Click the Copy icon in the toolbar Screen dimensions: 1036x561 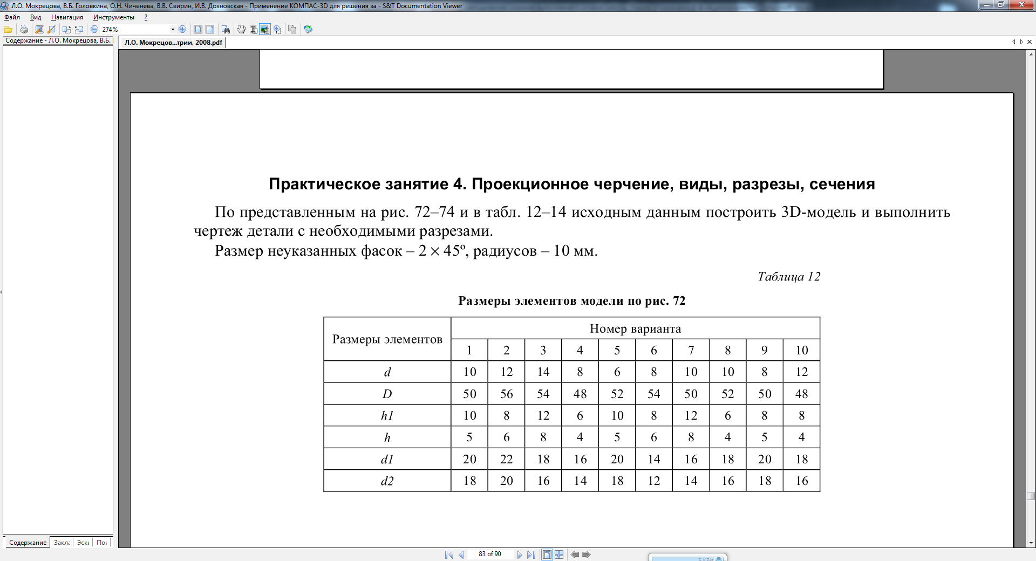[x=292, y=29]
